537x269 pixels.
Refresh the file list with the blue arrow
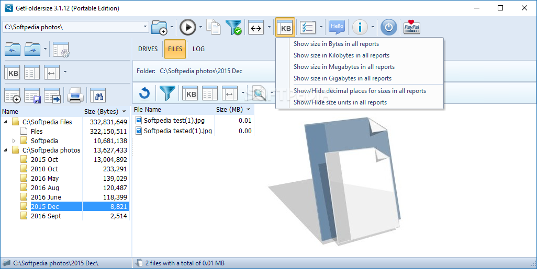[144, 93]
